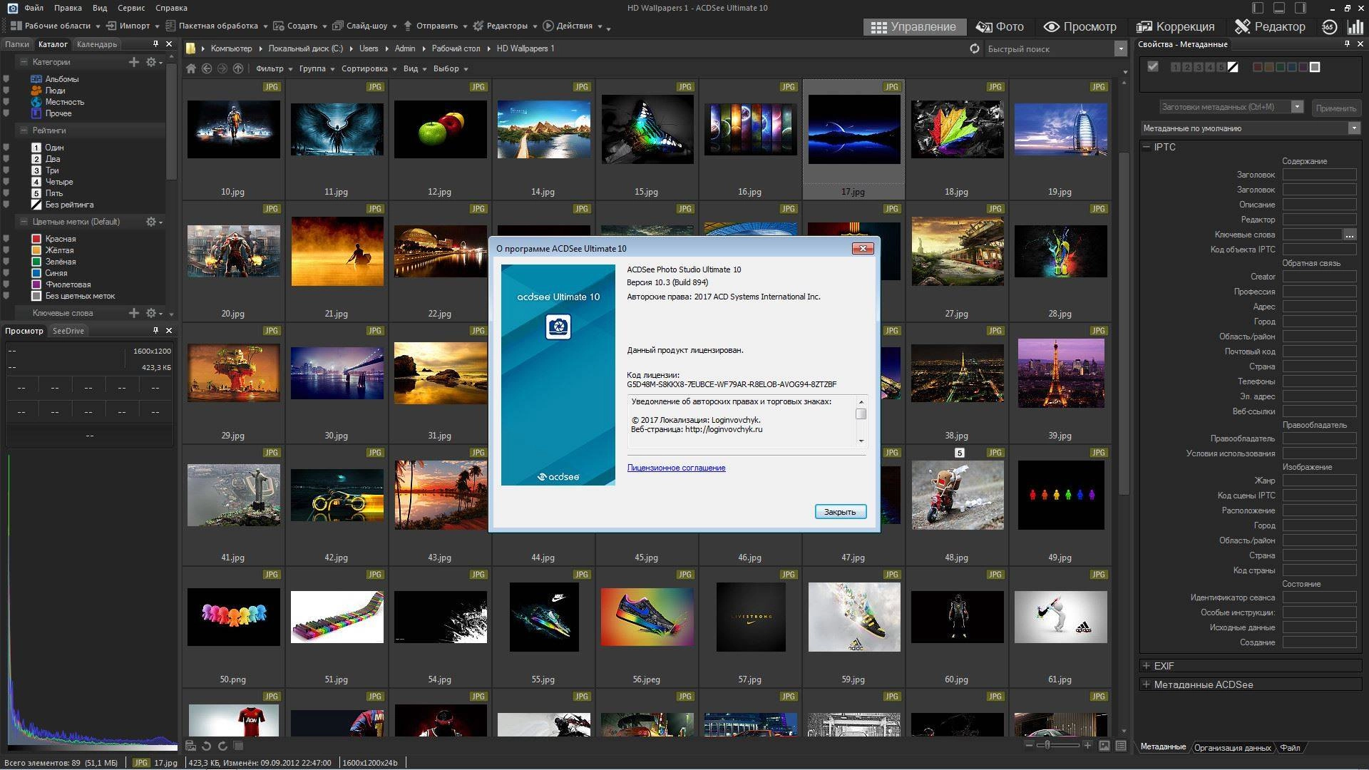This screenshot has height=770, width=1369.
Task: Open the Люди category
Action: click(x=48, y=91)
